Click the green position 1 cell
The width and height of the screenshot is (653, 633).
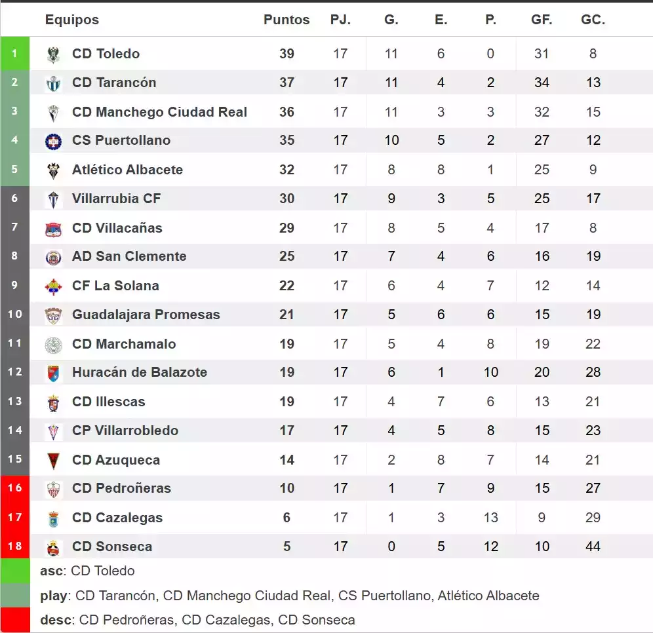click(14, 54)
